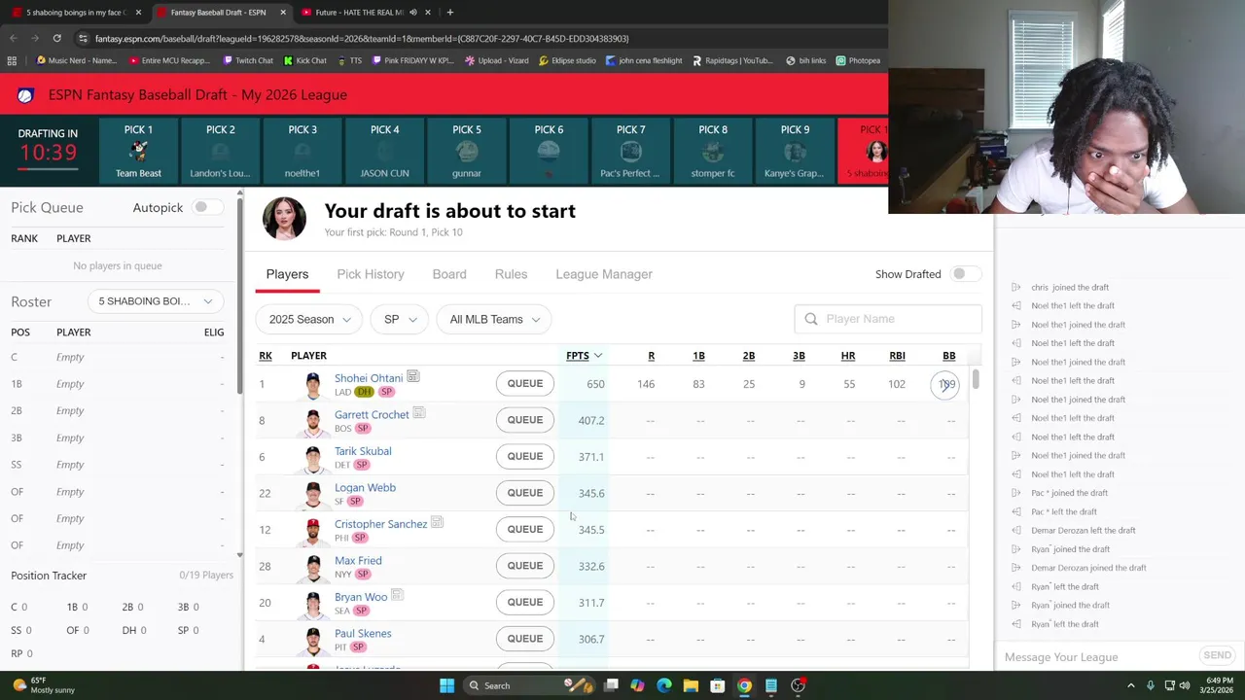Open File Explorer from taskbar
The width and height of the screenshot is (1245, 700).
click(691, 685)
